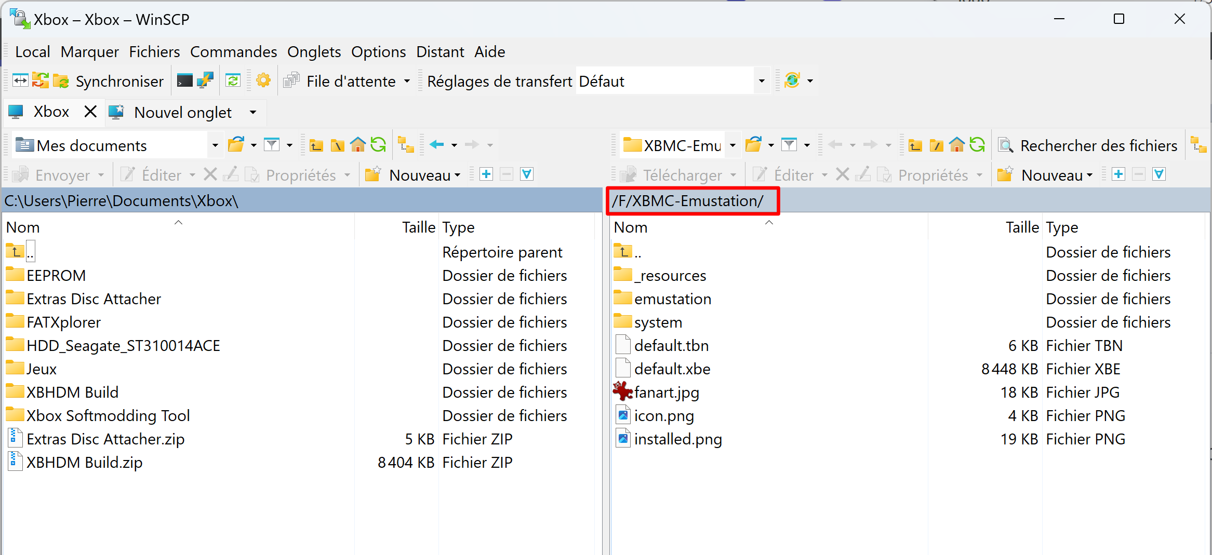Click the File d'attente queue icon
The image size is (1212, 555).
tap(291, 80)
